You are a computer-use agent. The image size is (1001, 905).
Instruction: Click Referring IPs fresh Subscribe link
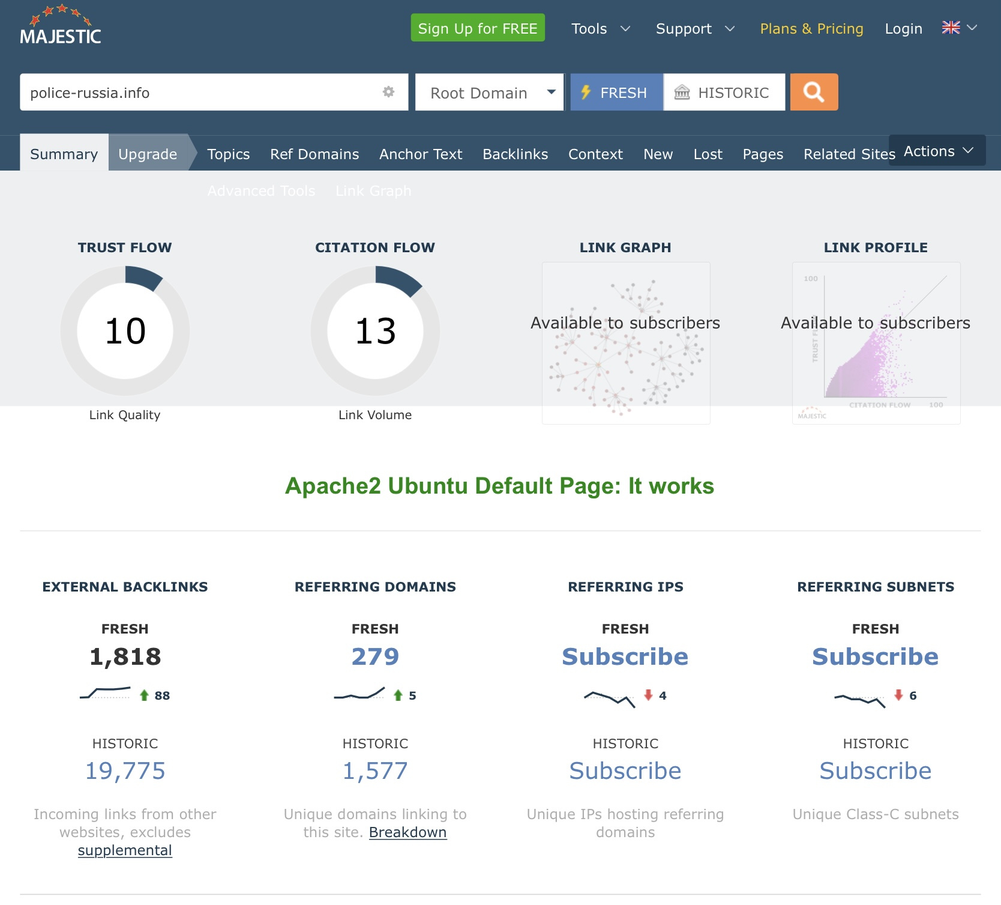point(625,656)
